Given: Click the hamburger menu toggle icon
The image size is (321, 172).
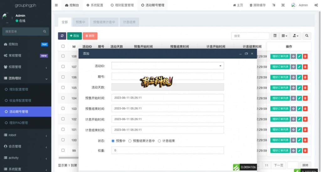Looking at the screenshot, I should (x=56, y=5).
